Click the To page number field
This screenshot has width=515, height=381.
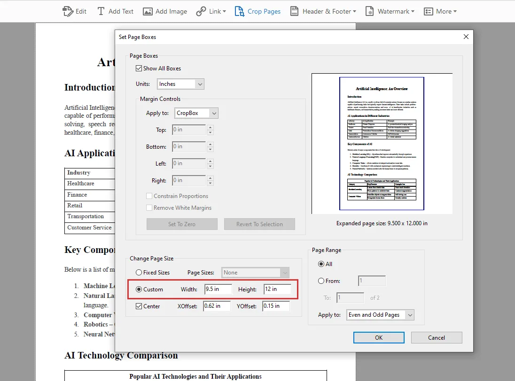coord(351,298)
